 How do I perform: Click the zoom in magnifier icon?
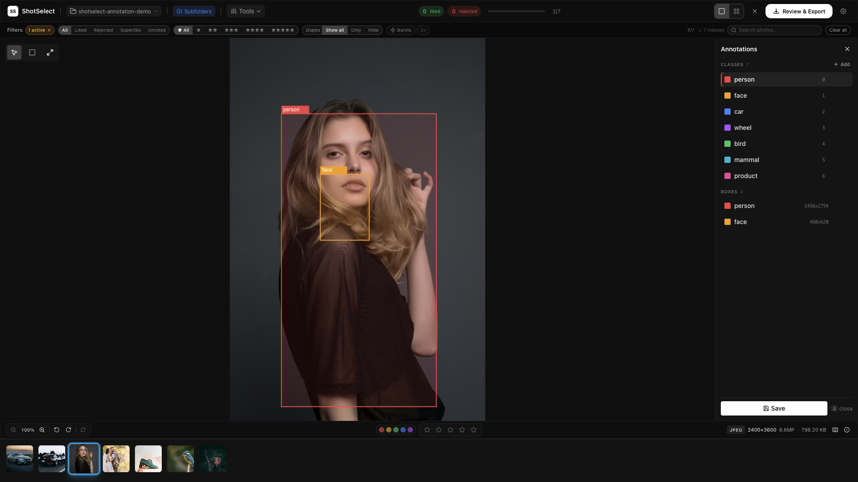[x=42, y=430]
